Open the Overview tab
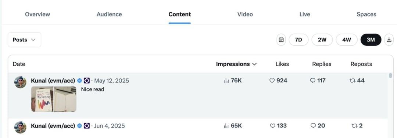Screen dimensions: 397x138 [x=37, y=14]
